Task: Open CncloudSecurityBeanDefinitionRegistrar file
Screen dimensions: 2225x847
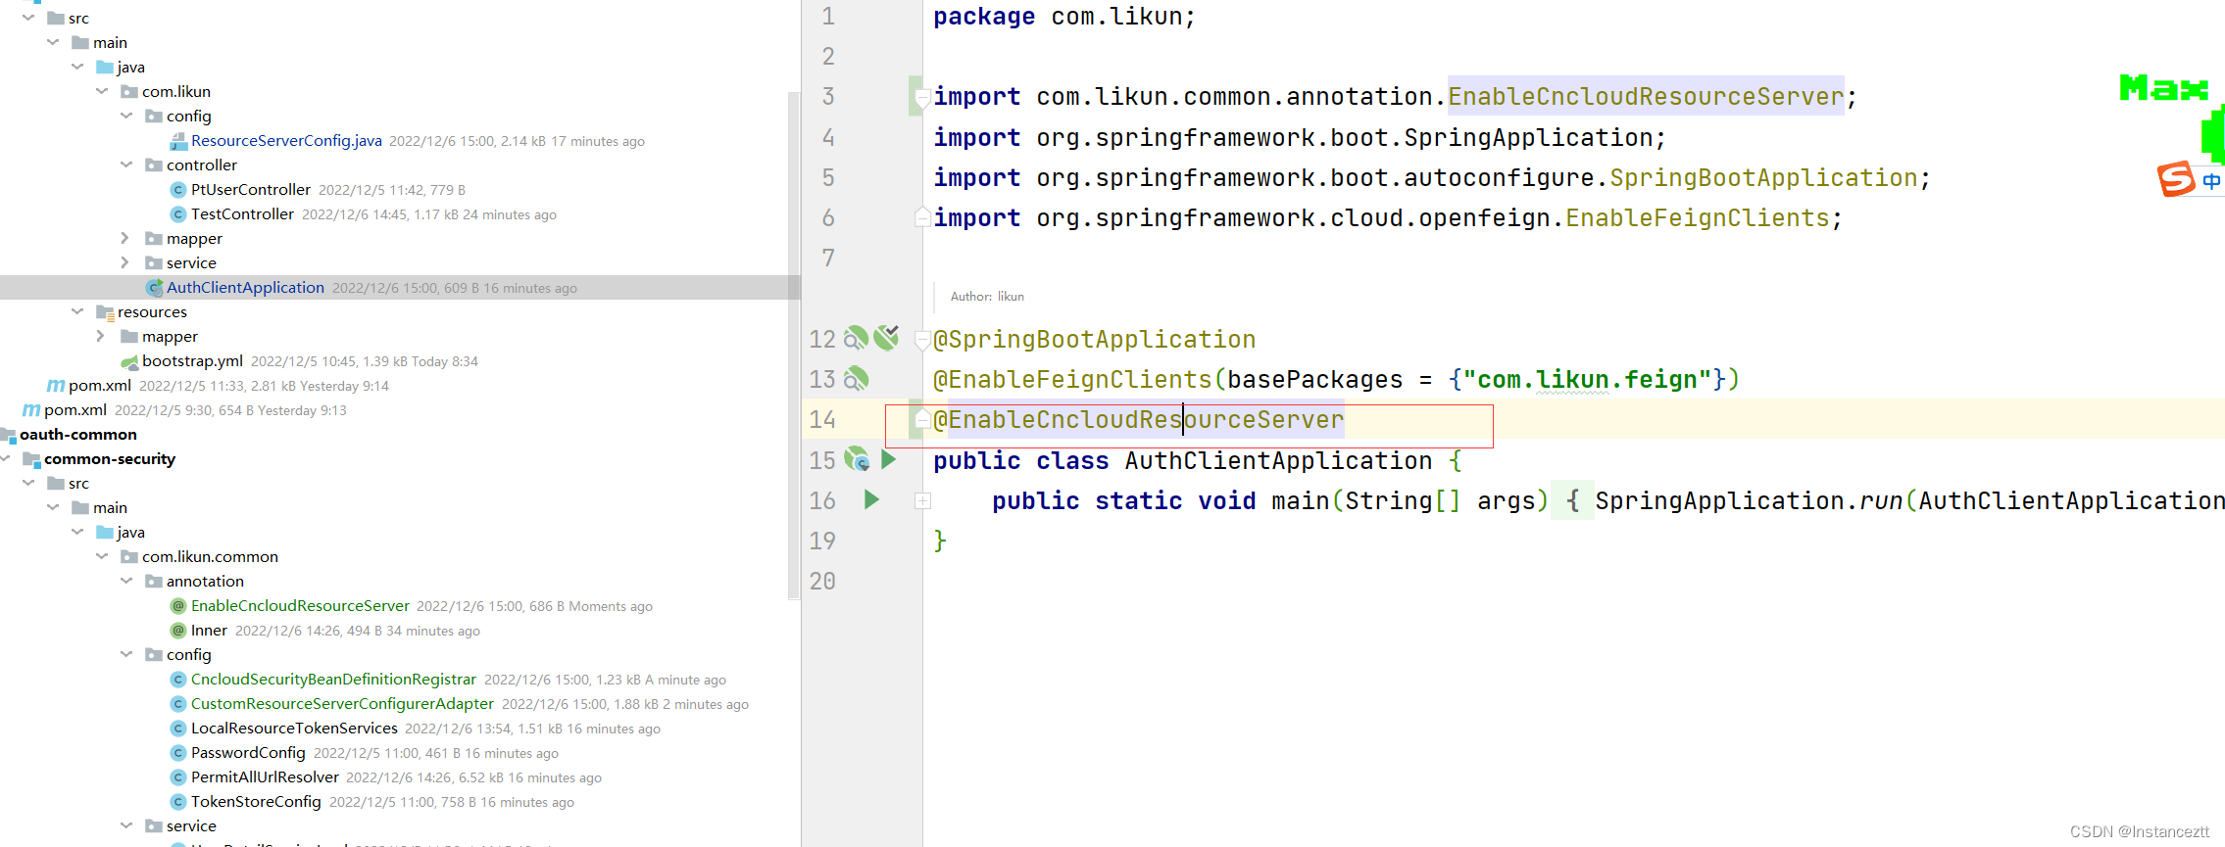Action: (x=333, y=679)
